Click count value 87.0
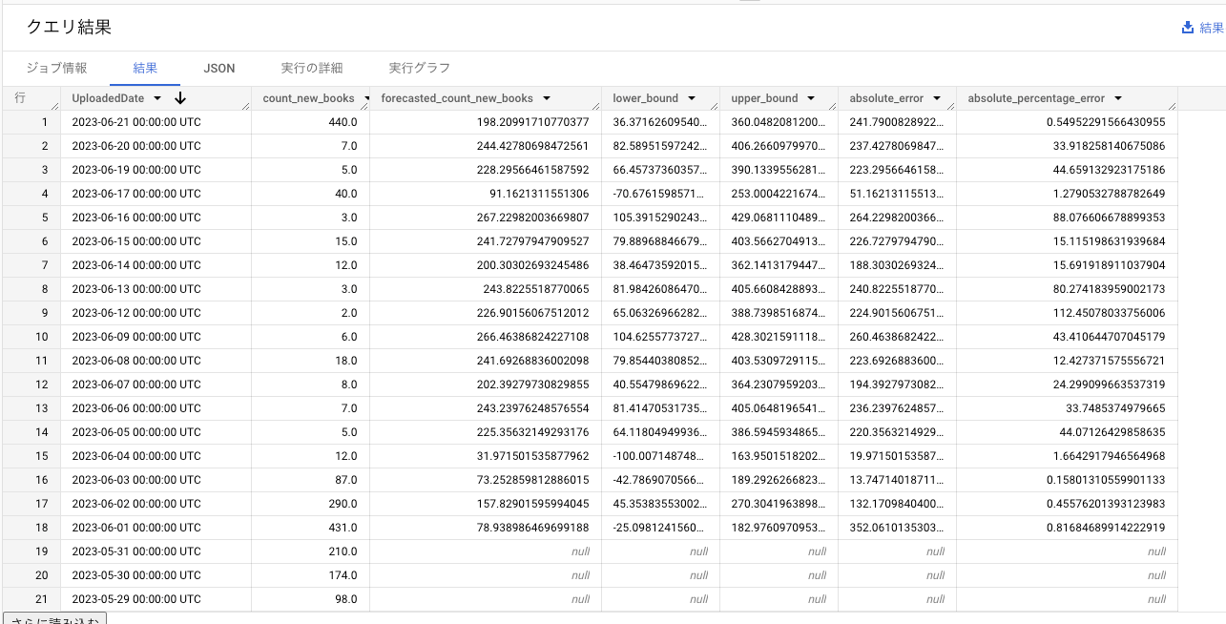 345,480
